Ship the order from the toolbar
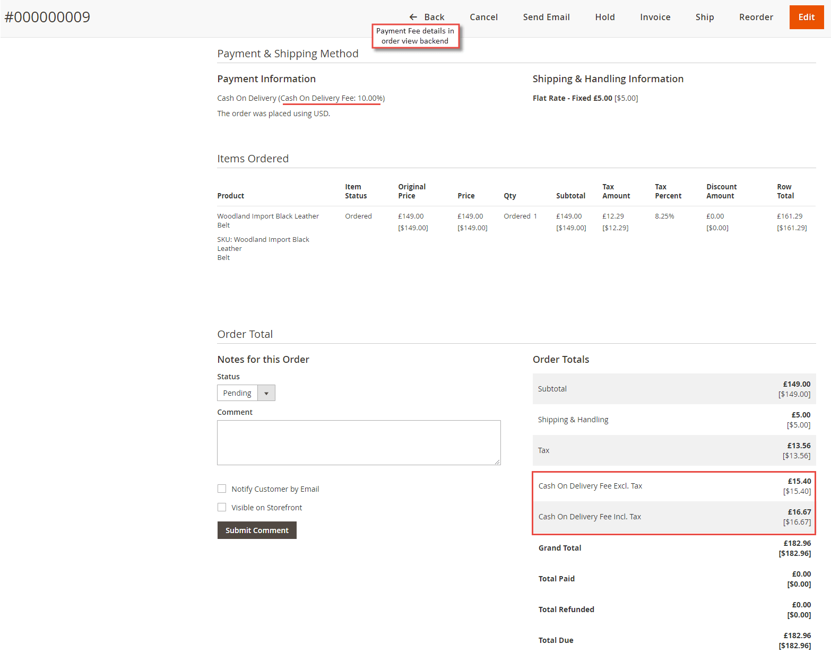Image resolution: width=831 pixels, height=653 pixels. coord(704,16)
